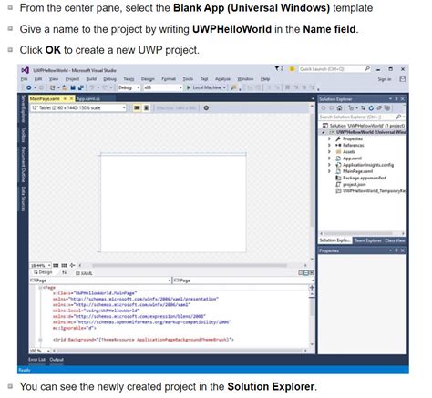Click horizontal split view icon

306,273
